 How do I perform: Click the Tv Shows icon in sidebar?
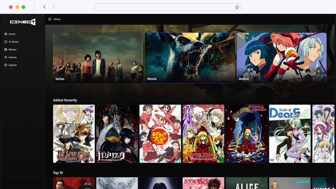pyautogui.click(x=6, y=42)
